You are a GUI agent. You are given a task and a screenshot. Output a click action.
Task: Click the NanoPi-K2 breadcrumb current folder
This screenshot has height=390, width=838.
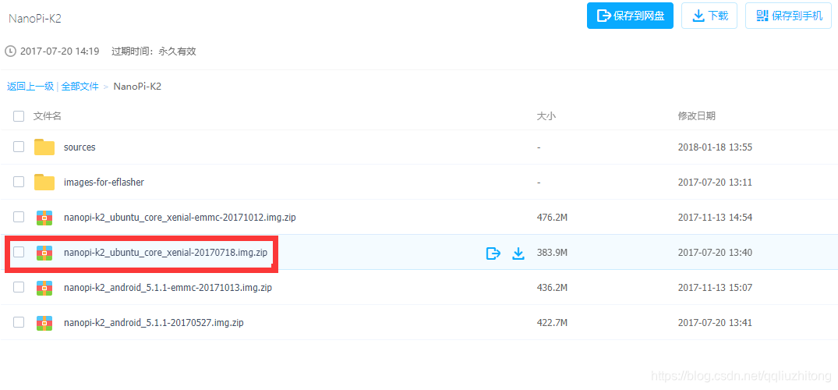point(137,86)
